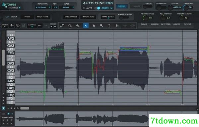Enable Classic mode

coord(122,6)
